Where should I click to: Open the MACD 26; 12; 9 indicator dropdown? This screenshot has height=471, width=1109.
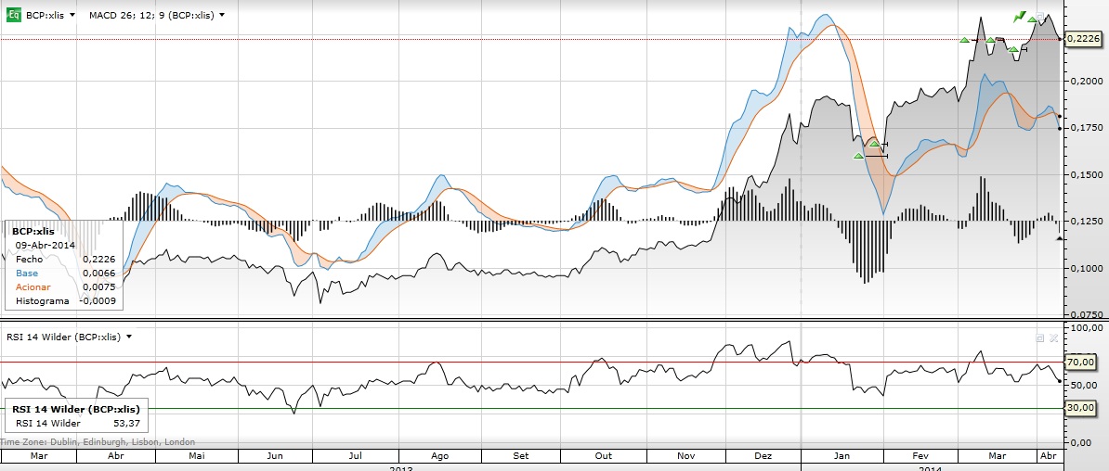click(x=222, y=15)
